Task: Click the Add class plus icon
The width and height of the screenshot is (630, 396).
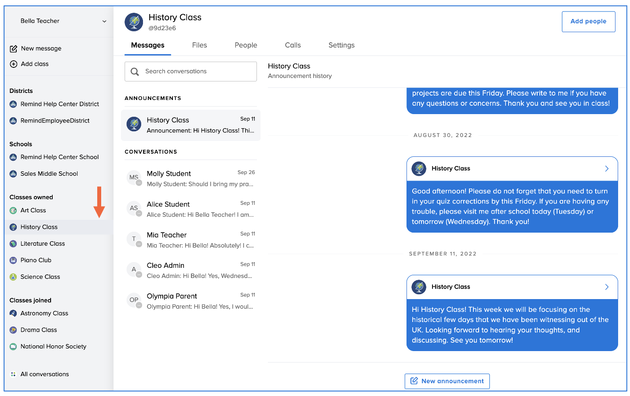Action: pos(14,64)
